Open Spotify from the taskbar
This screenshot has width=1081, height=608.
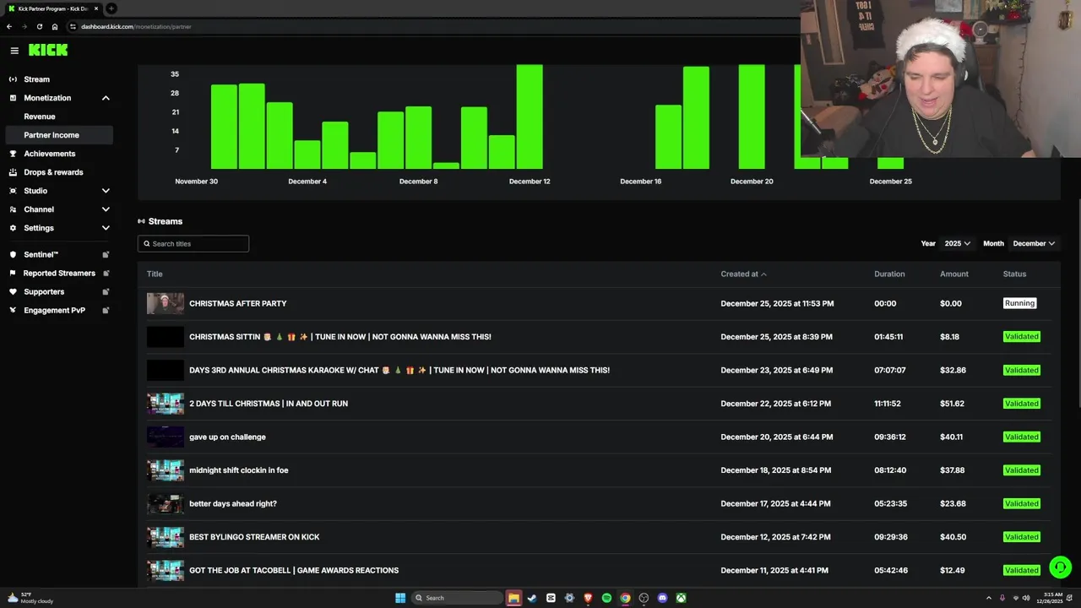(606, 598)
